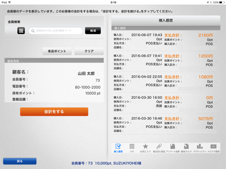Expand the 2160円 purchase entry chevron
This screenshot has width=226, height=169.
point(216,40)
